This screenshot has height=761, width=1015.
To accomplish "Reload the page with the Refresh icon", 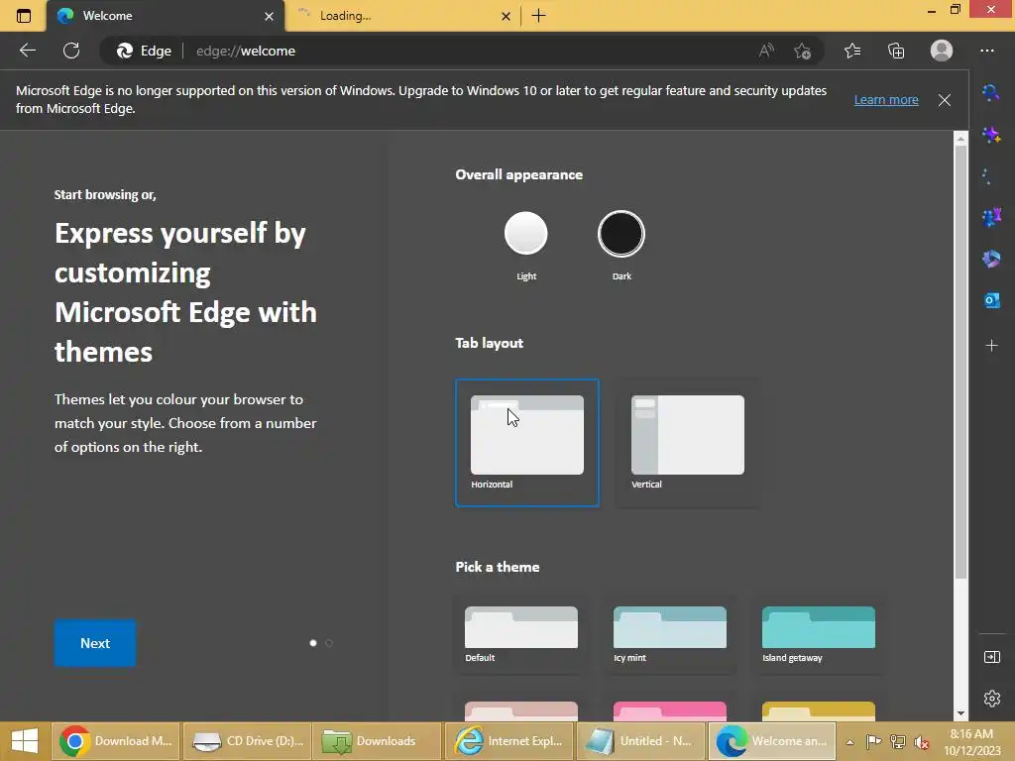I will point(71,51).
